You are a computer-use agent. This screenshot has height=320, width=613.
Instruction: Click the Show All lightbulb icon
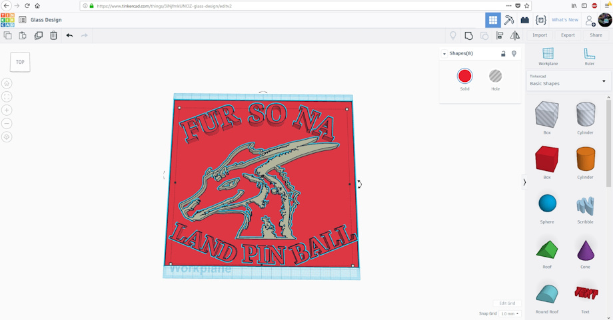click(453, 35)
